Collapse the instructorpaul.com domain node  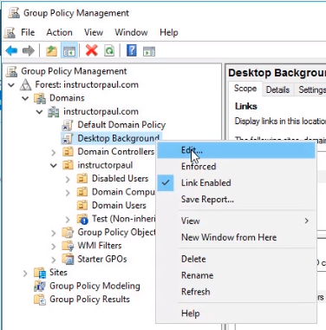click(40, 112)
